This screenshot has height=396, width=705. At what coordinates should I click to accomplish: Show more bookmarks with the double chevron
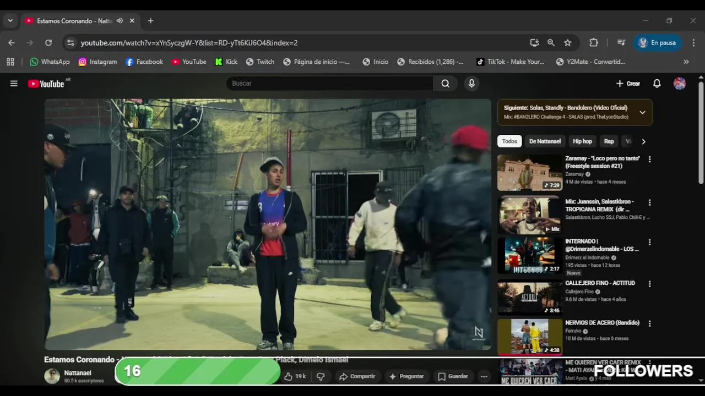[x=686, y=62]
